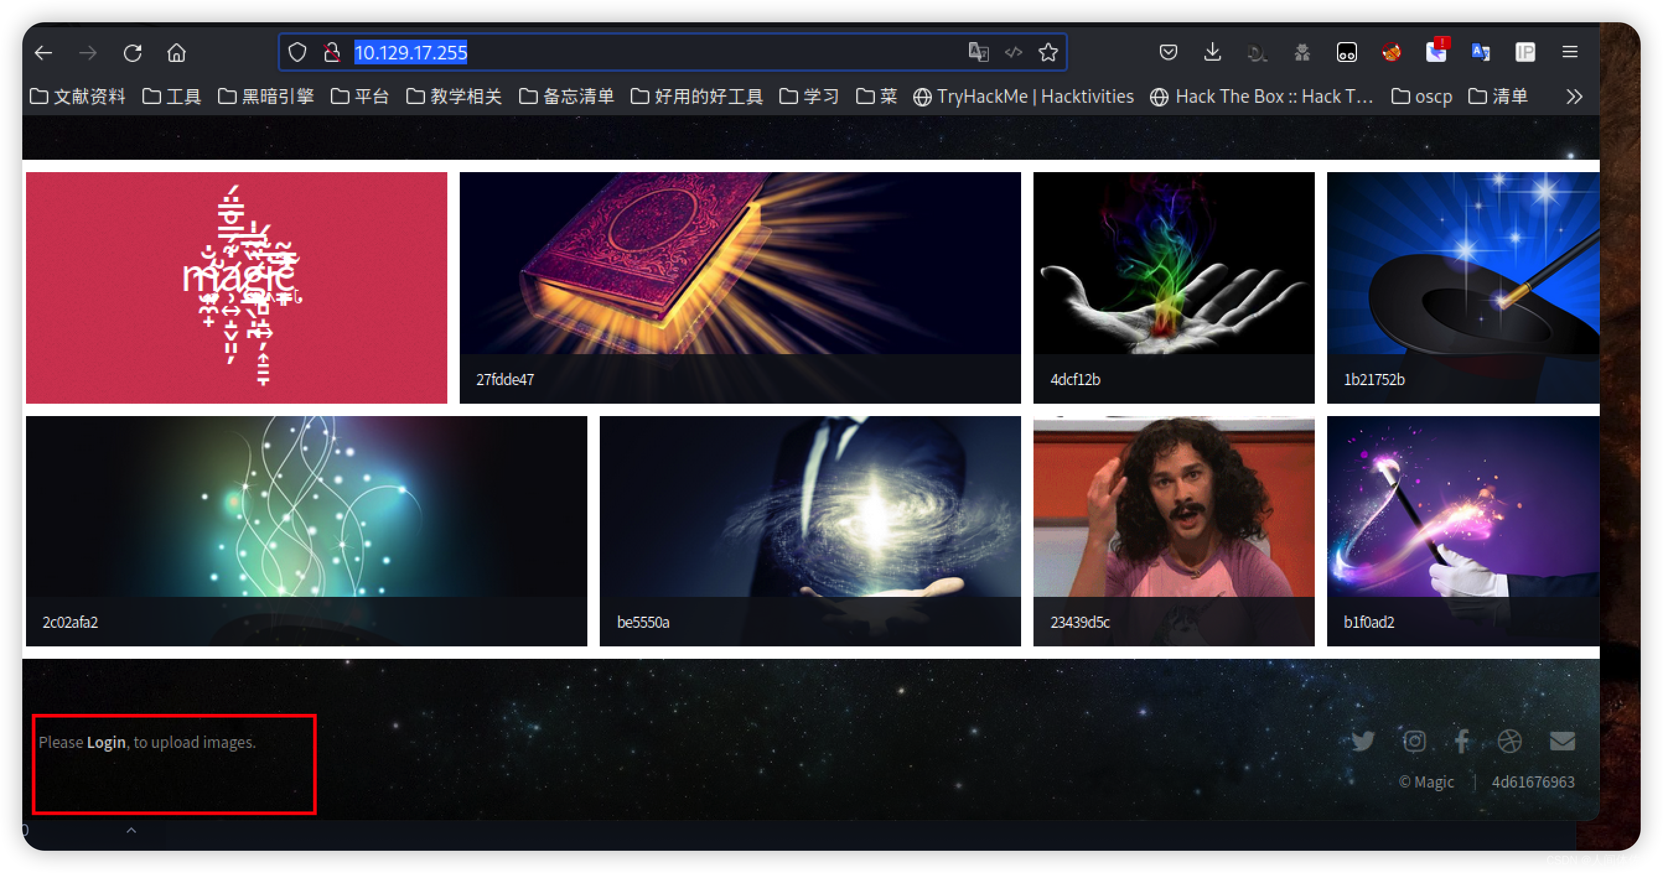Open TryHackMe Hacktivities bookmark
The height and width of the screenshot is (873, 1663).
click(1023, 97)
